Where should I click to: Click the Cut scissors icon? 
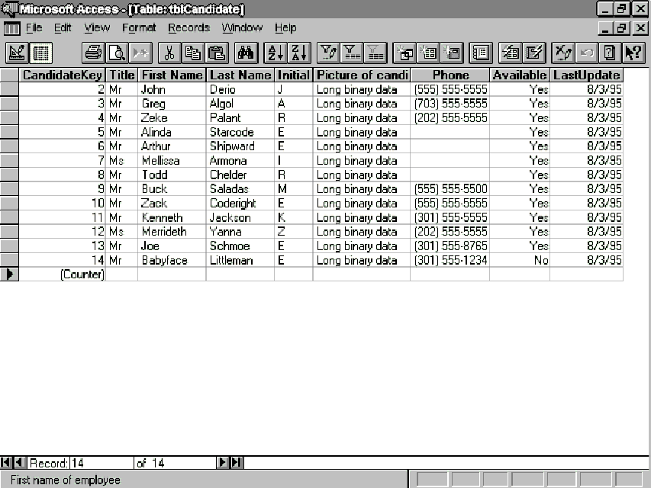coord(169,53)
